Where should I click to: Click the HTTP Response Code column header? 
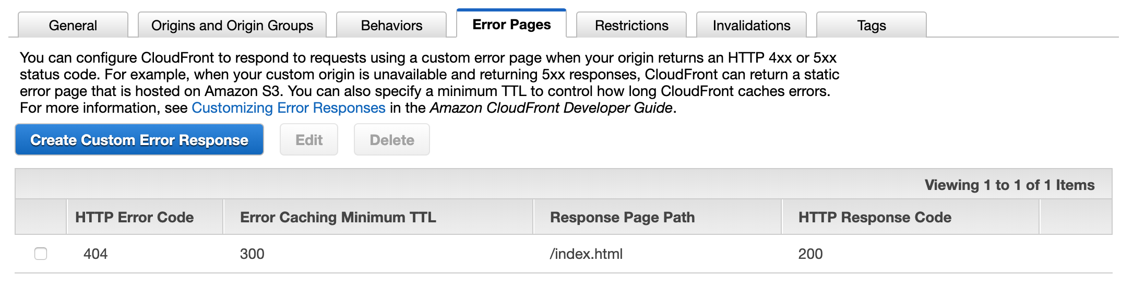[875, 217]
